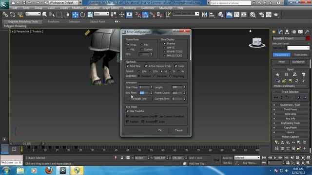
Task: Select the Select and Rotate tool
Action: (x=82, y=15)
